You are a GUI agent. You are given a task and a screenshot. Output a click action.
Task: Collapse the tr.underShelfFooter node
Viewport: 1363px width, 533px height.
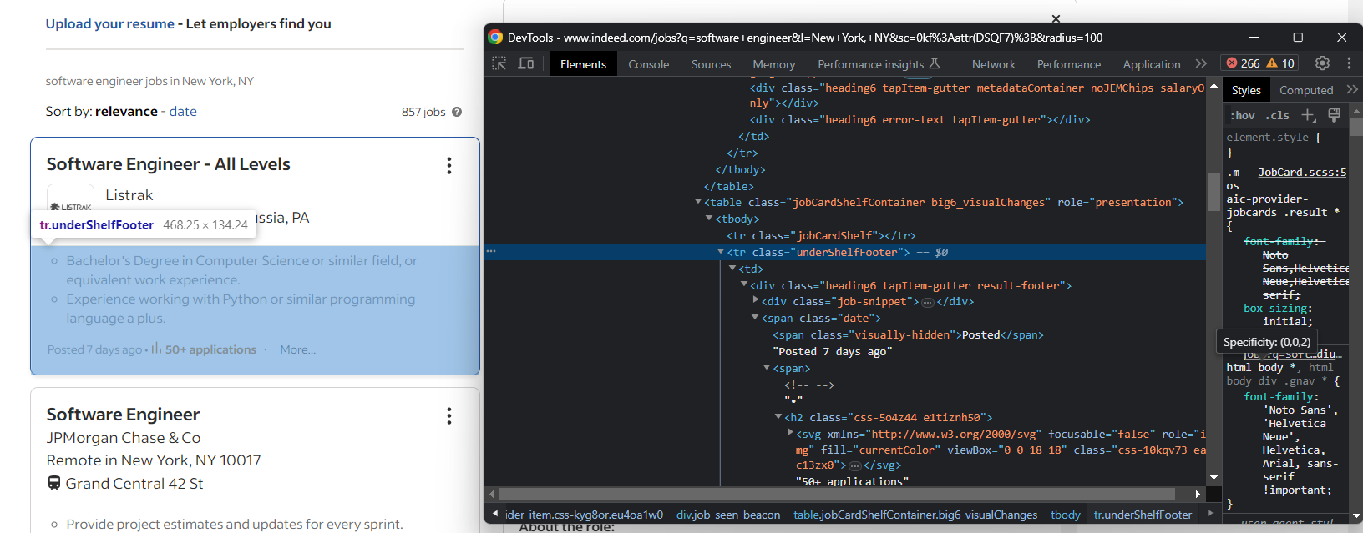pyautogui.click(x=721, y=252)
